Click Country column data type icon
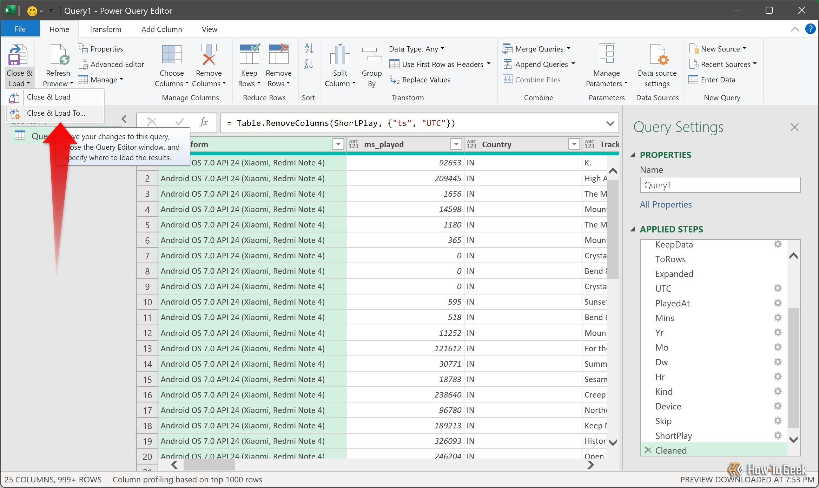Screen dimensions: 819x488 tap(471, 144)
